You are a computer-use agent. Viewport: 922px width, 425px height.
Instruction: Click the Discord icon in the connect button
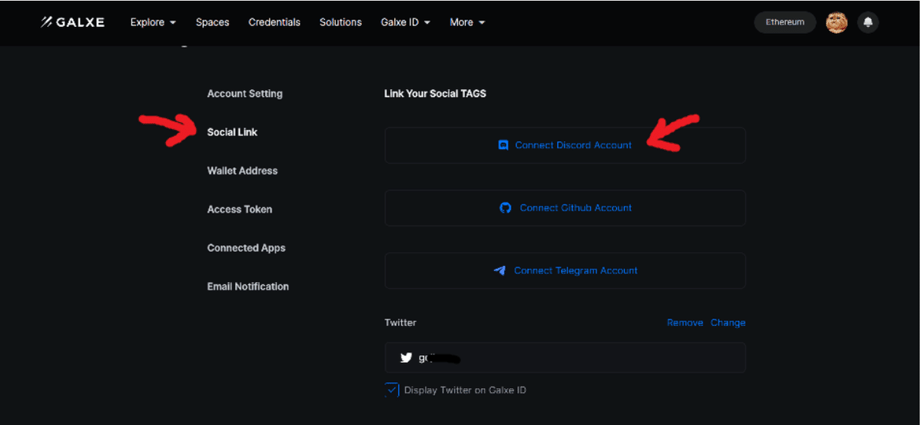(503, 144)
